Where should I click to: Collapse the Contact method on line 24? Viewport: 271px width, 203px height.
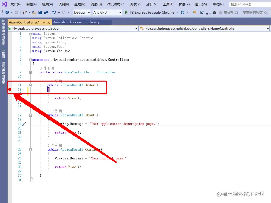pyautogui.click(x=30, y=150)
